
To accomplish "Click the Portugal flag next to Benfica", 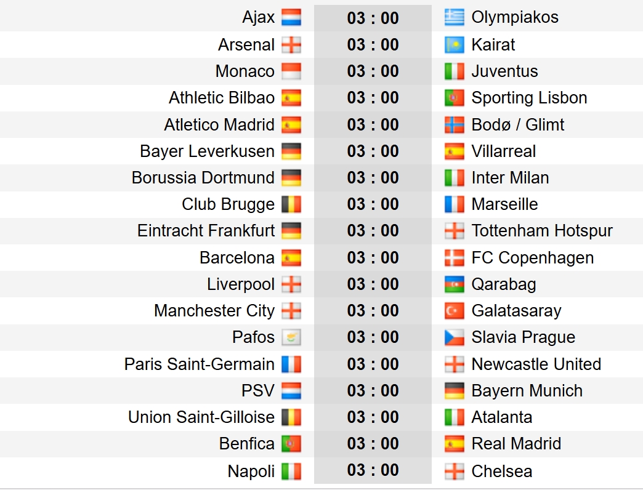I will pos(291,444).
